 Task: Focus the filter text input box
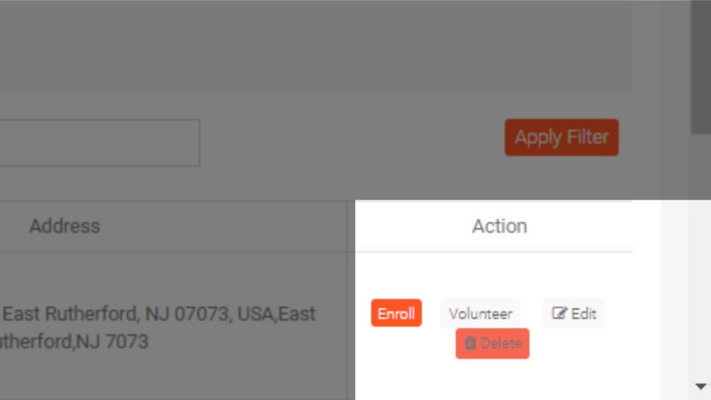tap(99, 143)
